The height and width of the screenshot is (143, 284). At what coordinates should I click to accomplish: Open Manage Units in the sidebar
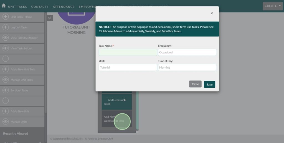tap(19, 122)
